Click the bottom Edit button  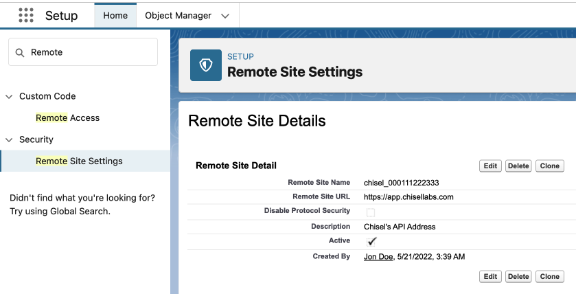[490, 276]
